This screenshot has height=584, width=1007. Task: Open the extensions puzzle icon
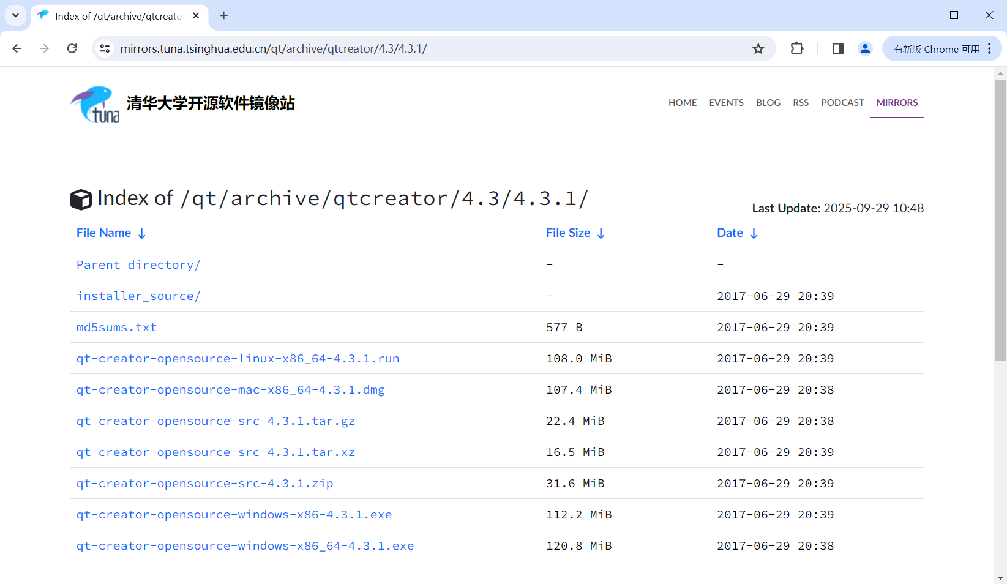tap(797, 48)
